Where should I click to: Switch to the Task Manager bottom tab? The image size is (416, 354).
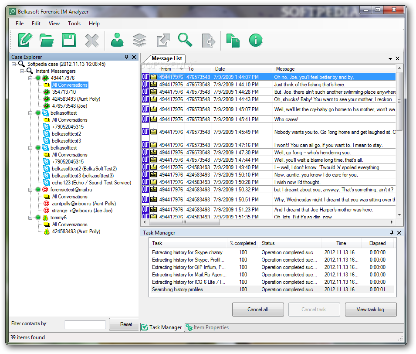162,327
